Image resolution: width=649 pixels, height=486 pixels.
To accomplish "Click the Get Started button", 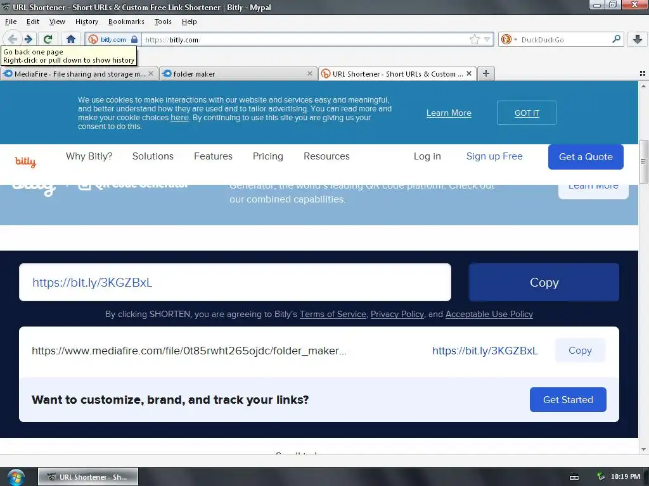I will point(568,400).
